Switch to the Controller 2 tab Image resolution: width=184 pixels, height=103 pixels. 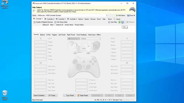[49, 19]
